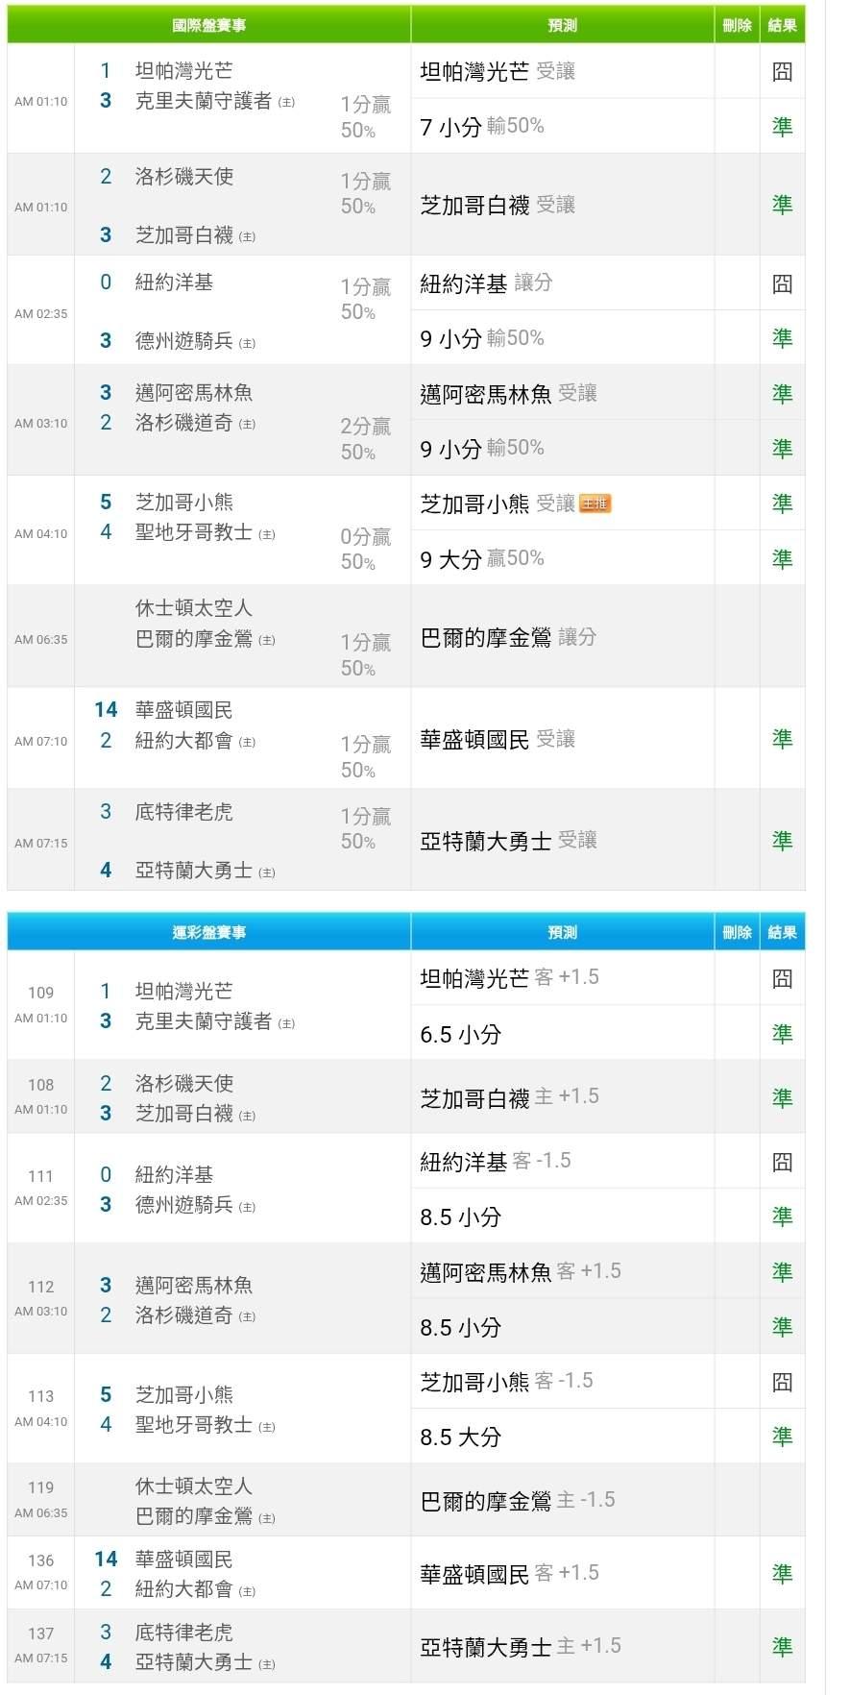Click 準 result beside 8.5 大分 prediction

pyautogui.click(x=782, y=1437)
